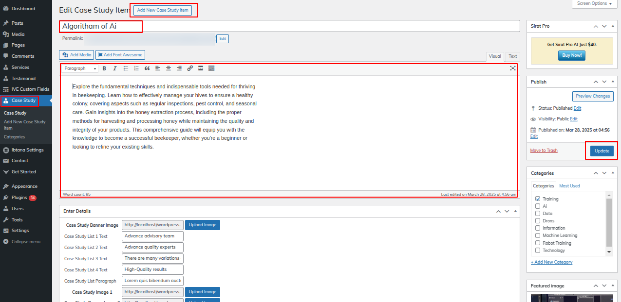The width and height of the screenshot is (621, 302).
Task: Center align the paragraph text
Action: 169,68
